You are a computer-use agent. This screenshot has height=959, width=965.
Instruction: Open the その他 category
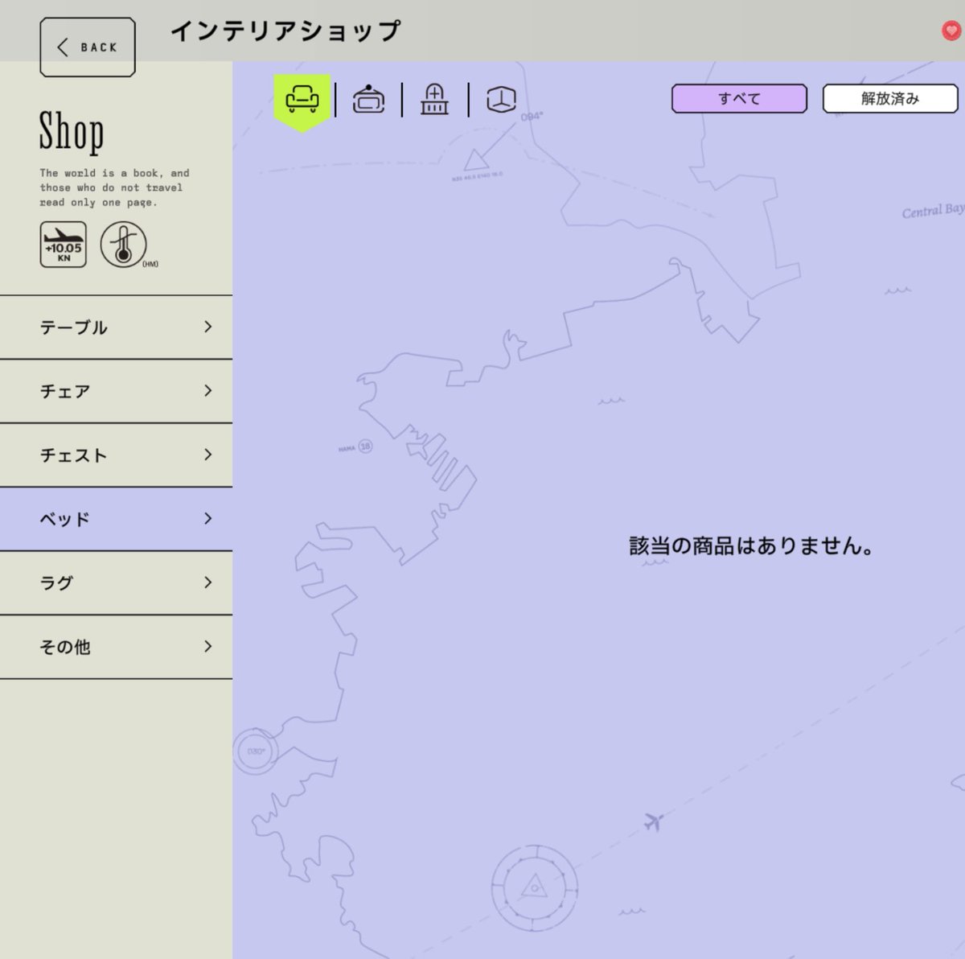tap(116, 647)
